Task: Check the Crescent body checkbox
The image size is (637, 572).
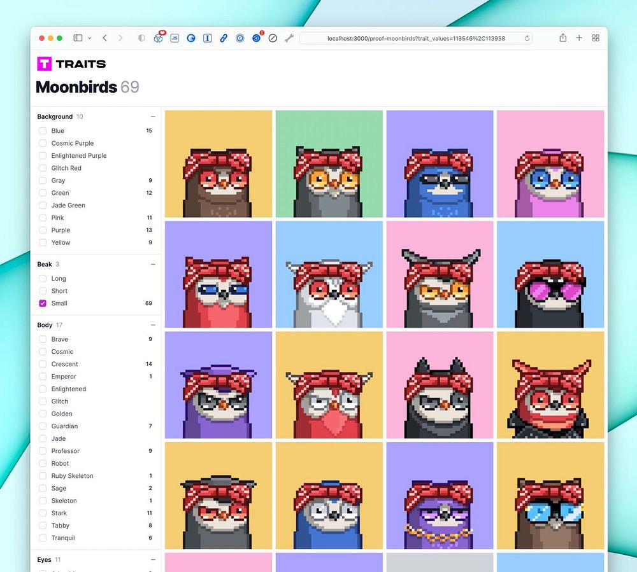Action: 43,364
